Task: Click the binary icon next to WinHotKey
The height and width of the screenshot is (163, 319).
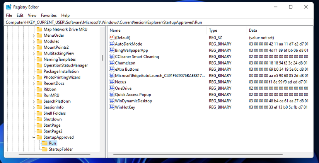Action: pyautogui.click(x=112, y=107)
